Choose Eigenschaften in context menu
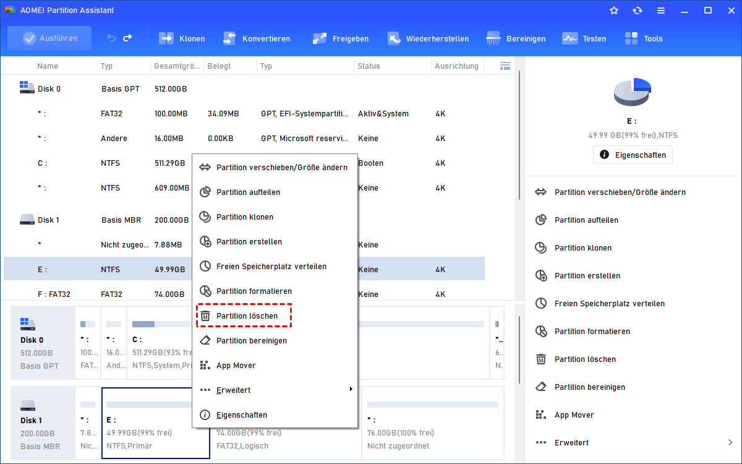742x464 pixels. click(275, 415)
